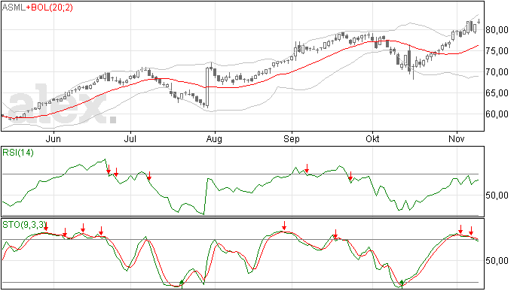The image size is (520, 291).
Task: Select the 60,00 price axis label
Action: click(497, 114)
